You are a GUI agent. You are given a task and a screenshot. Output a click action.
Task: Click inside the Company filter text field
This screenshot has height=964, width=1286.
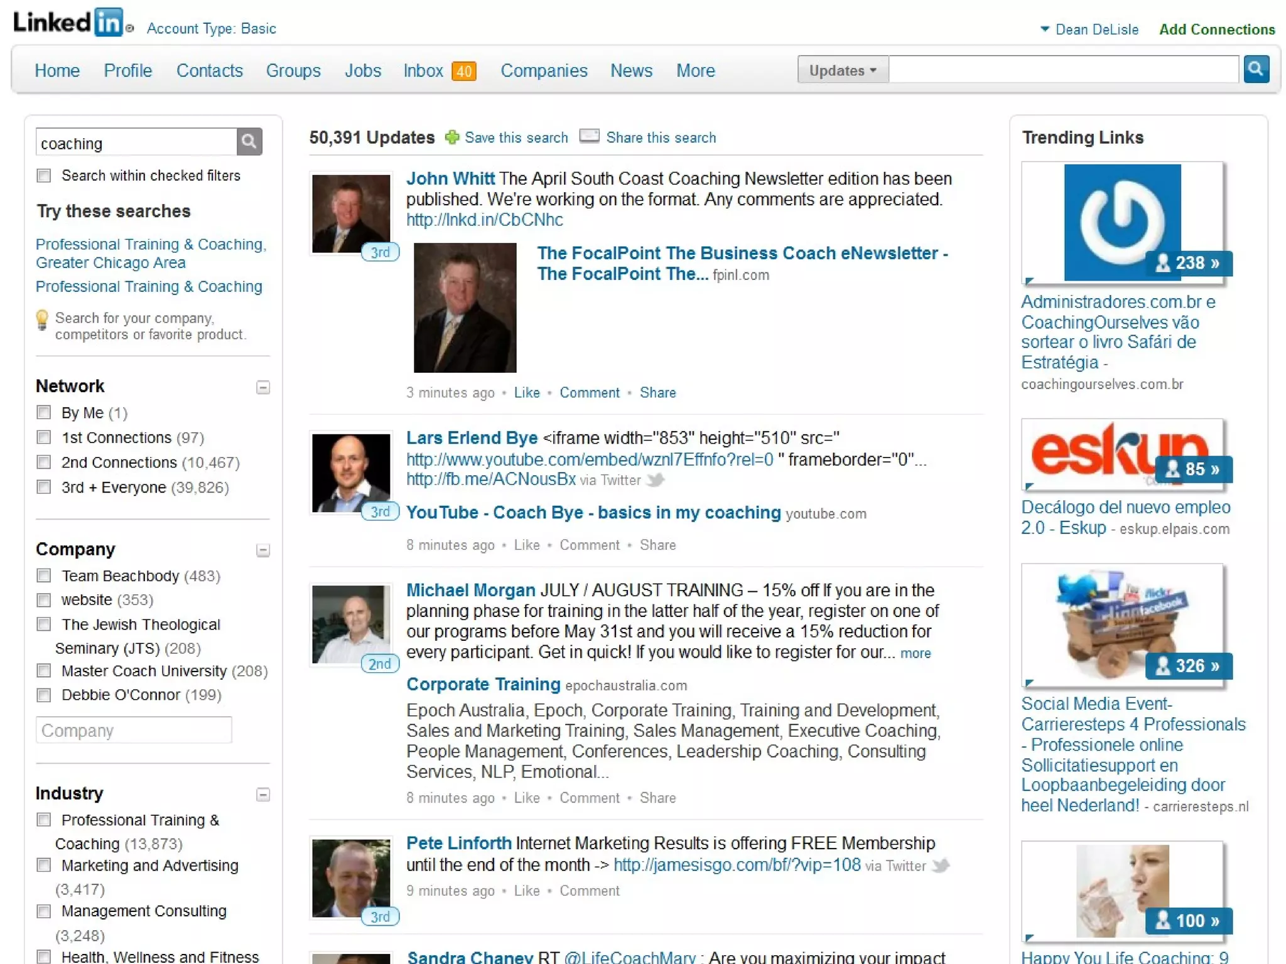click(x=134, y=731)
